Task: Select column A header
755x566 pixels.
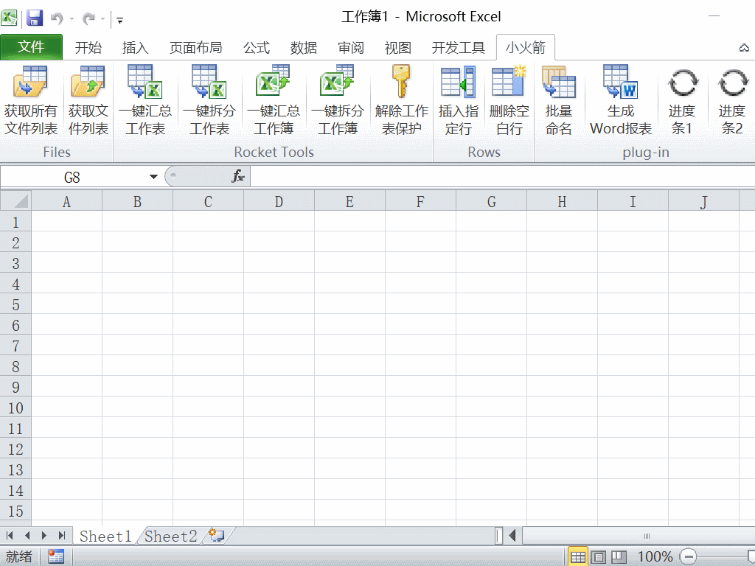Action: [66, 201]
